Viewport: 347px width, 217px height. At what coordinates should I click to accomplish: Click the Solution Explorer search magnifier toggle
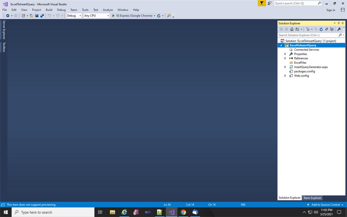point(340,35)
